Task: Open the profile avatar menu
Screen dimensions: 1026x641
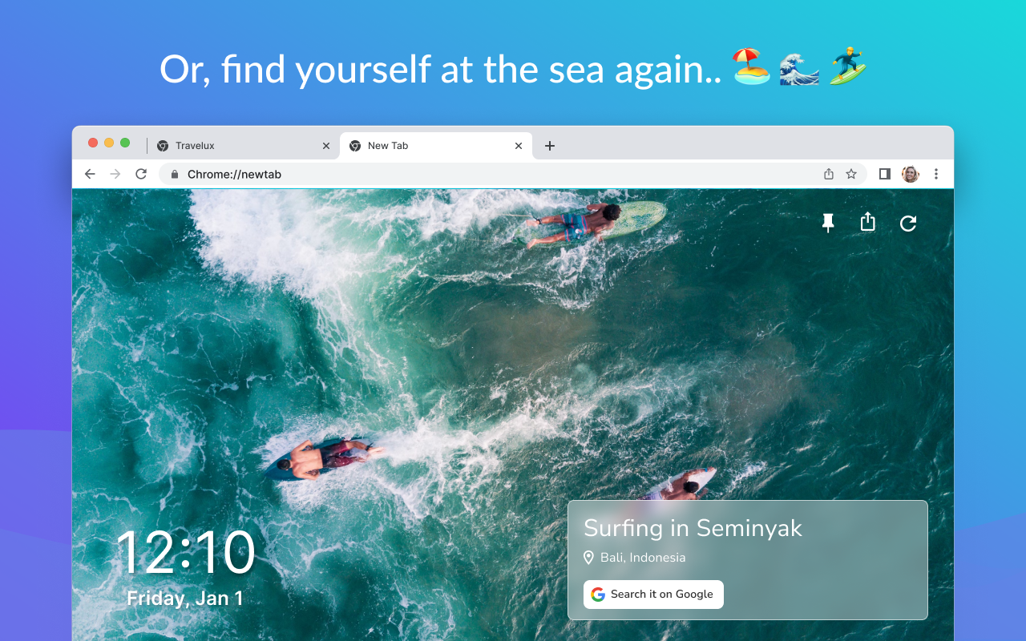Action: pyautogui.click(x=910, y=174)
